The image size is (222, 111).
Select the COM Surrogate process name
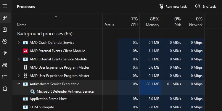(42, 107)
